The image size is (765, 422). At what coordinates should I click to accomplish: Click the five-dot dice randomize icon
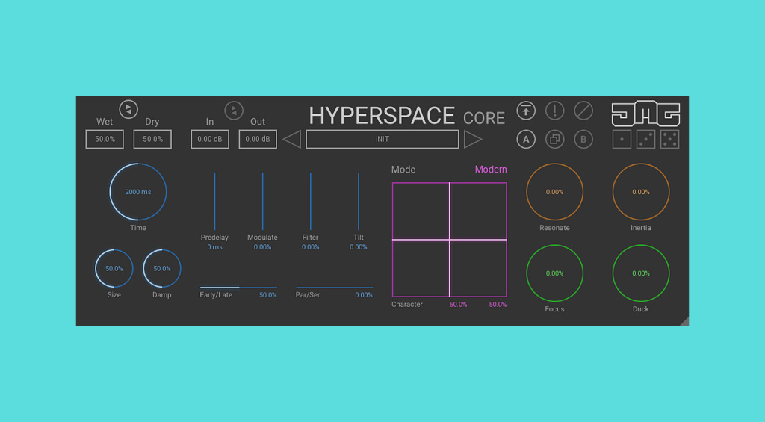pyautogui.click(x=669, y=140)
